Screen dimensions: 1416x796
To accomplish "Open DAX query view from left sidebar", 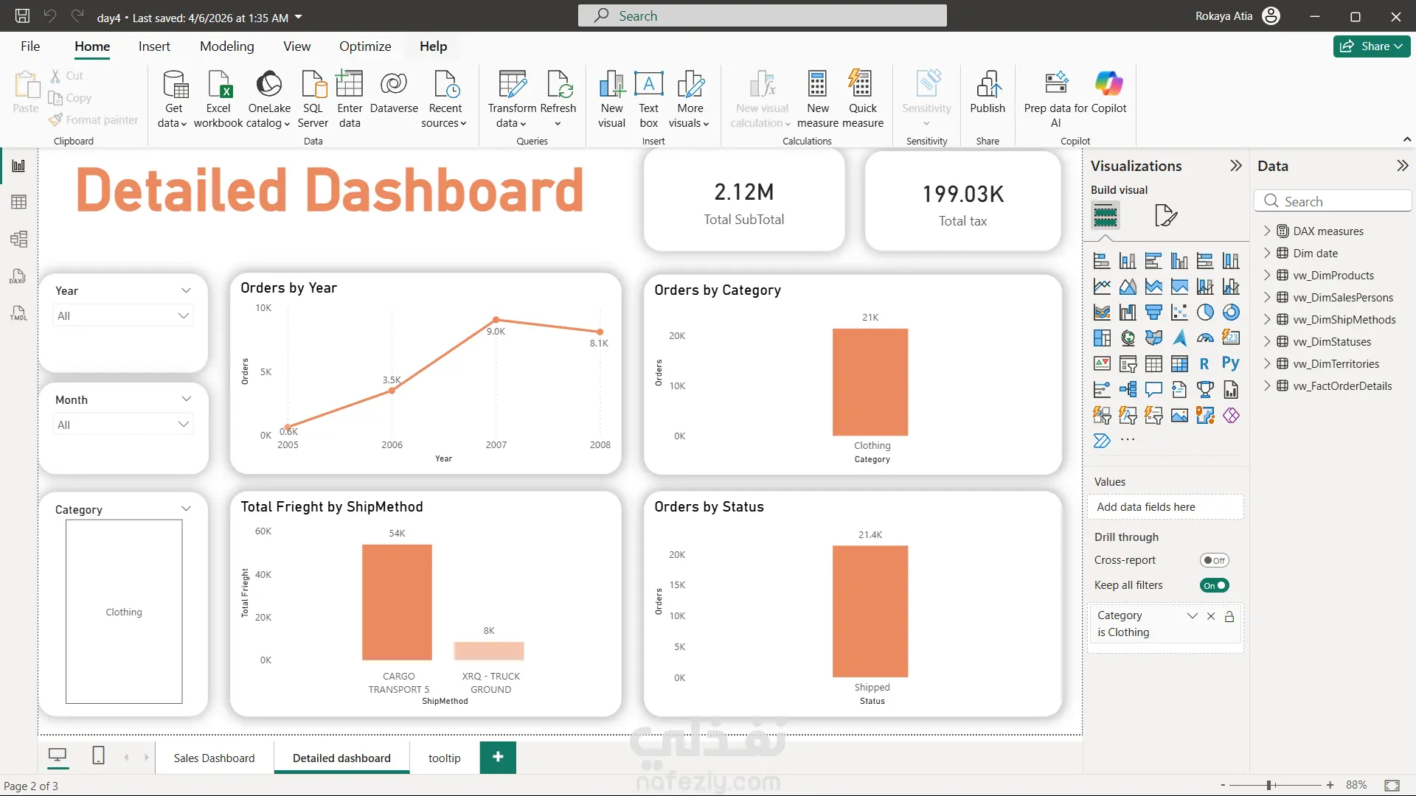I will (18, 276).
